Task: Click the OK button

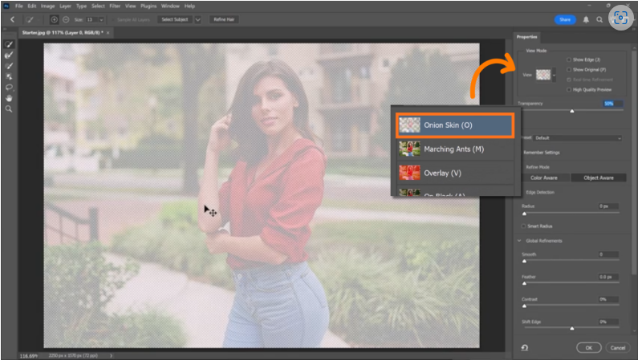Action: (x=589, y=348)
